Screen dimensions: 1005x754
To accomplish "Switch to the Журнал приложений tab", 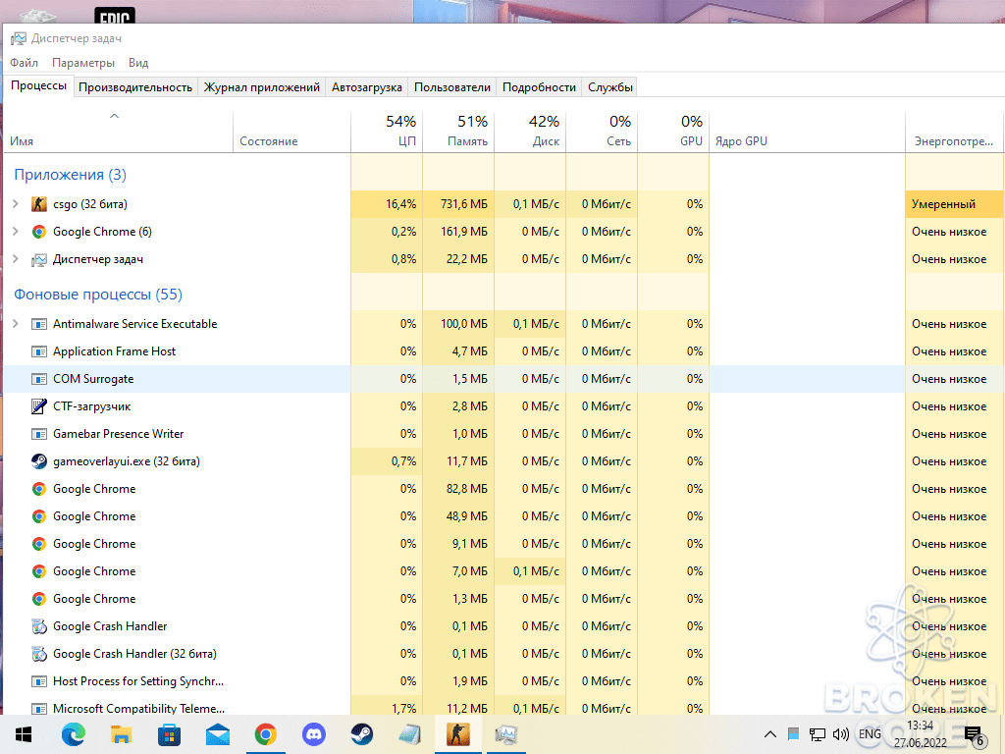I will [x=261, y=87].
